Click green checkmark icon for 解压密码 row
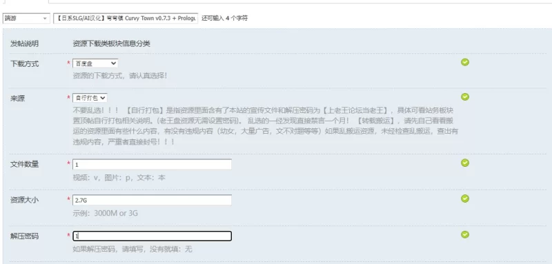Viewport: 552px width, 264px height. tap(465, 234)
